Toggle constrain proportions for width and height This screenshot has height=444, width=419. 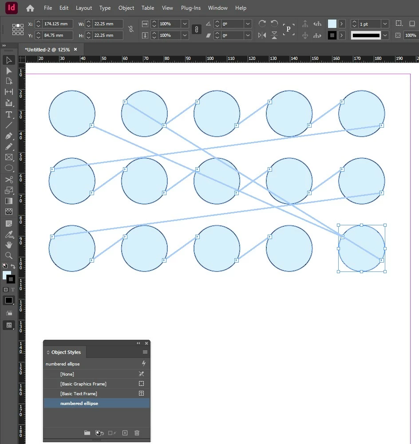click(x=131, y=29)
